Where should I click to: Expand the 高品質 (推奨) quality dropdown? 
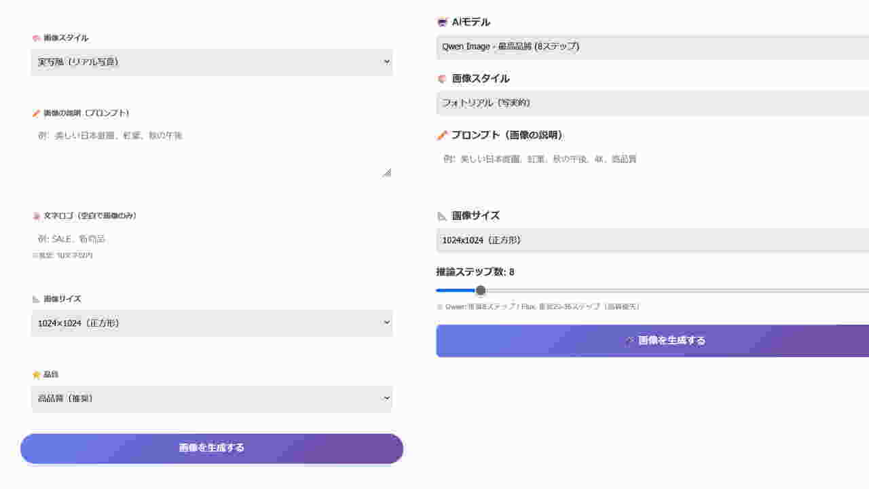(211, 399)
